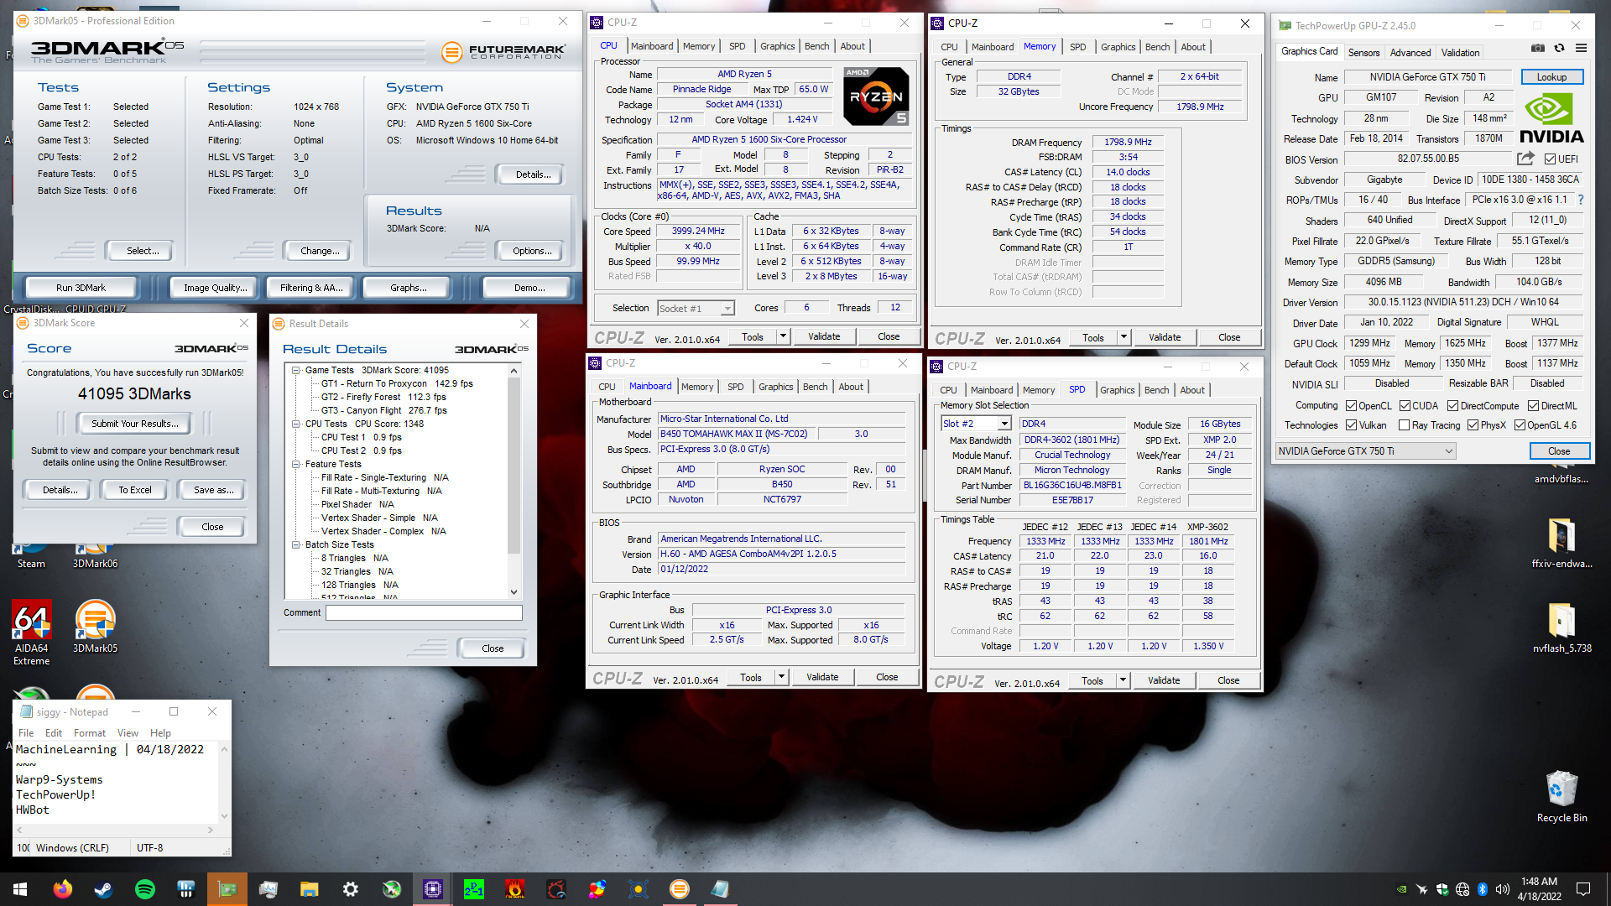This screenshot has width=1611, height=906.
Task: Open the Format menu in Notepad
Action: 89,732
